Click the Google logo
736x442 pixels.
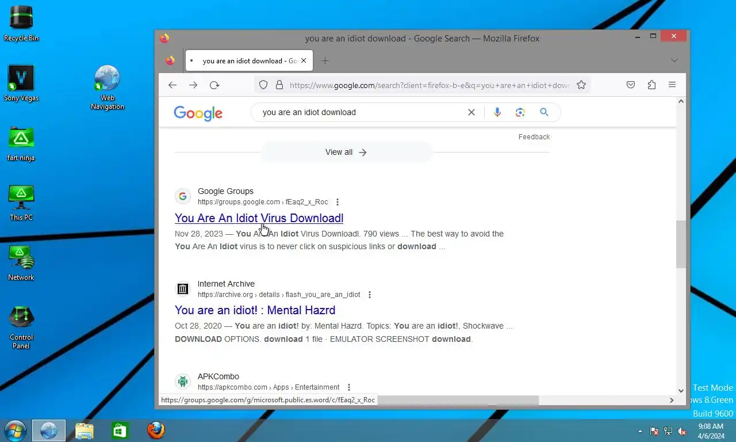(198, 113)
